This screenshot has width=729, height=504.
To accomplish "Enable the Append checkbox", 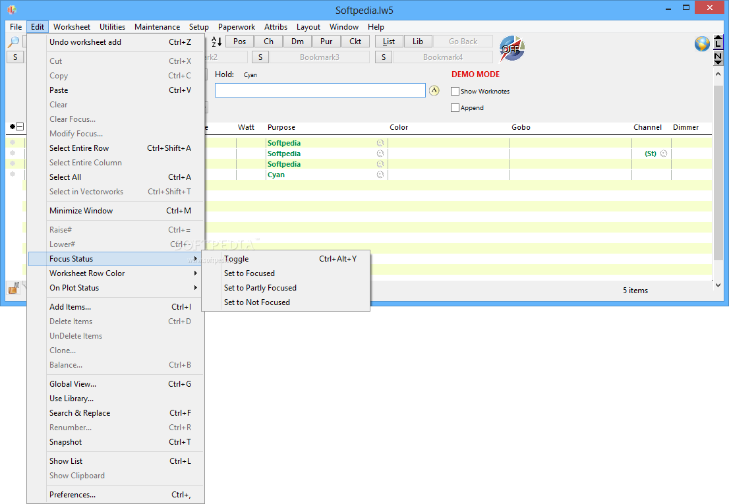I will point(455,108).
